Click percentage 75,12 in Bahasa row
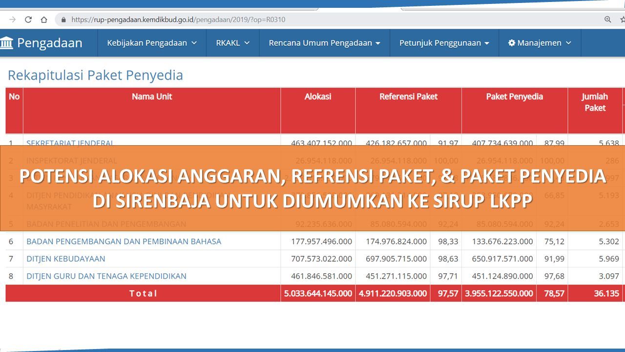This screenshot has width=625, height=352. point(554,242)
